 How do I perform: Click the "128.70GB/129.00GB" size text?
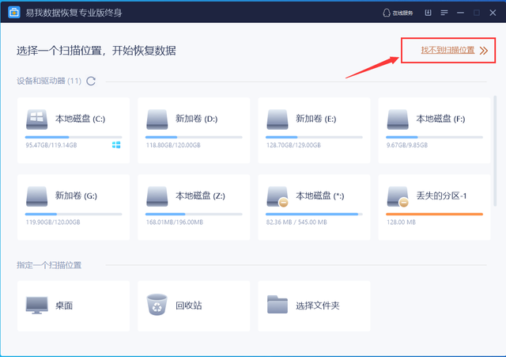pos(293,145)
